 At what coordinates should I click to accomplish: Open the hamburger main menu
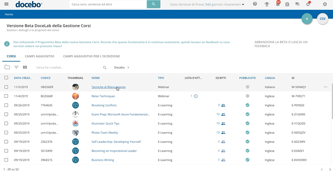(7, 4)
